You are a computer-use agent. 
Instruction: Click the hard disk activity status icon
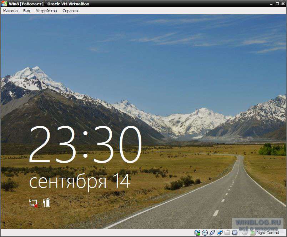pos(197,233)
